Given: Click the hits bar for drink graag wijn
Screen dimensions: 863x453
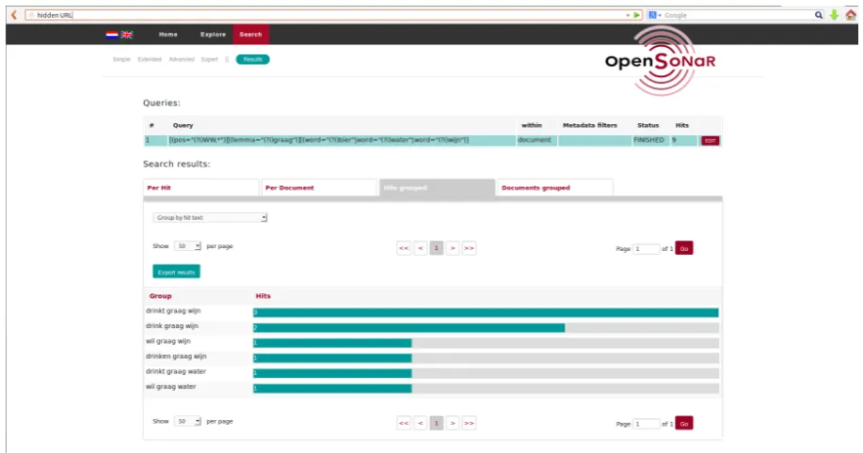Looking at the screenshot, I should tap(409, 328).
